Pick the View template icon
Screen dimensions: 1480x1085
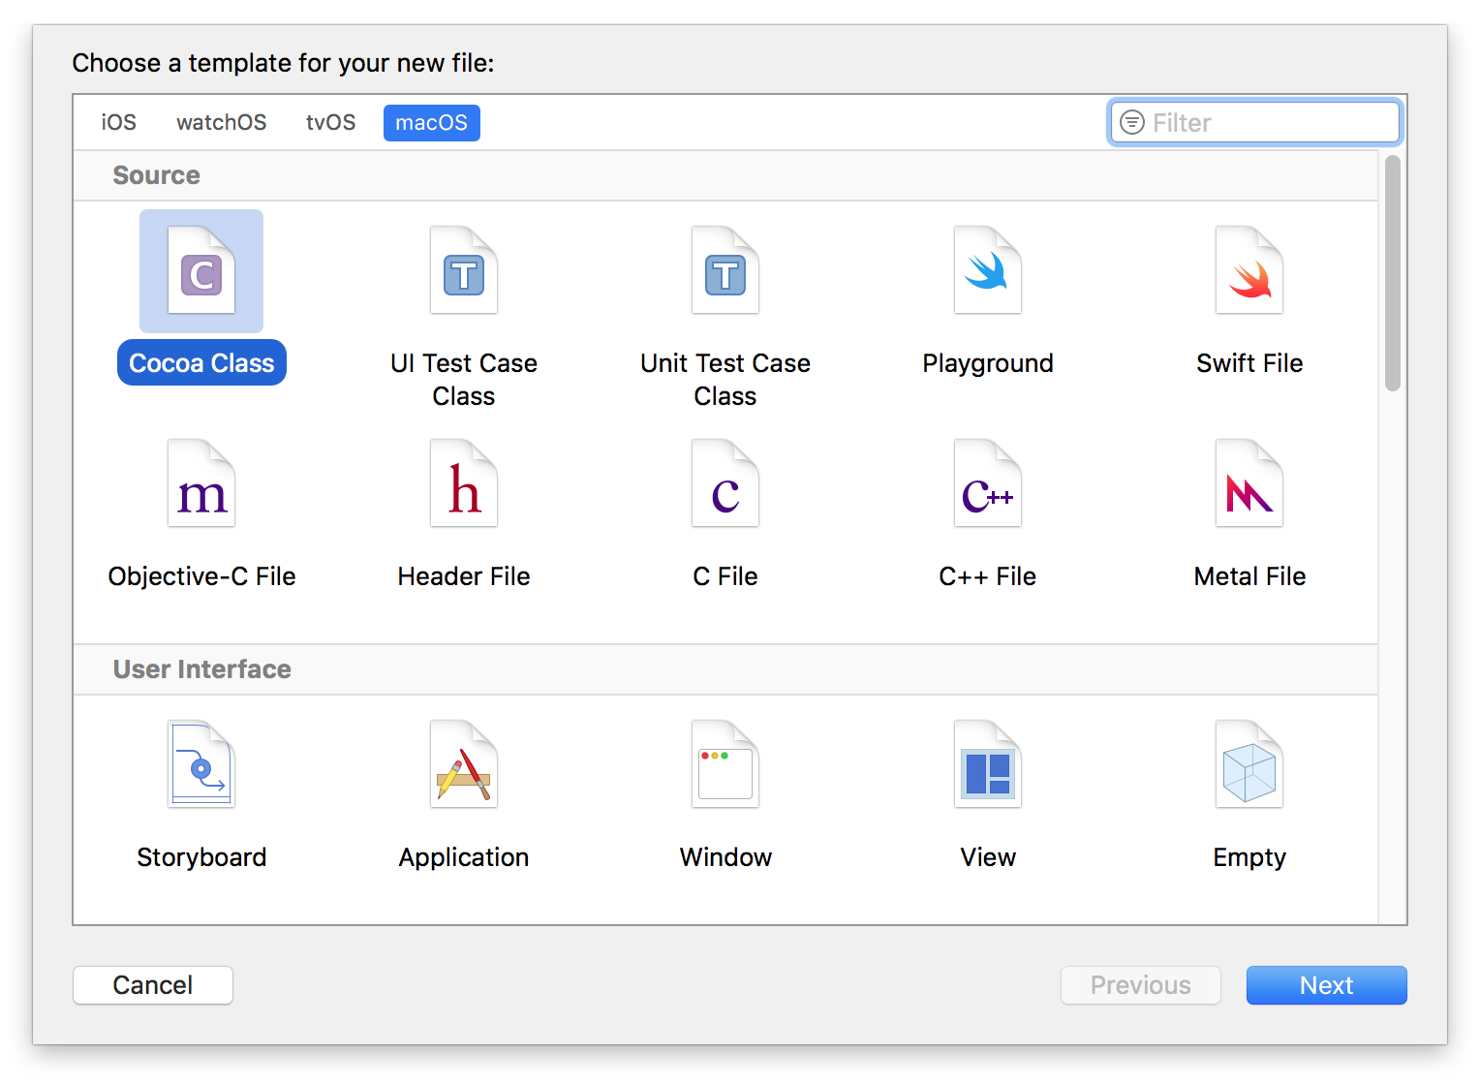[x=988, y=764]
